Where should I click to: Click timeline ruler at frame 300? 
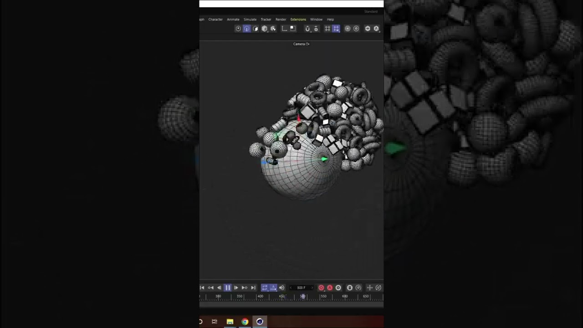[218, 297]
